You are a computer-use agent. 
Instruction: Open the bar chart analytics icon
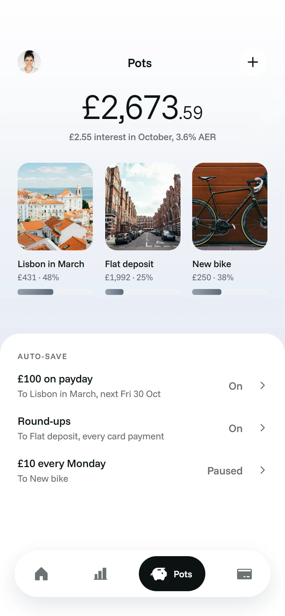pyautogui.click(x=100, y=574)
